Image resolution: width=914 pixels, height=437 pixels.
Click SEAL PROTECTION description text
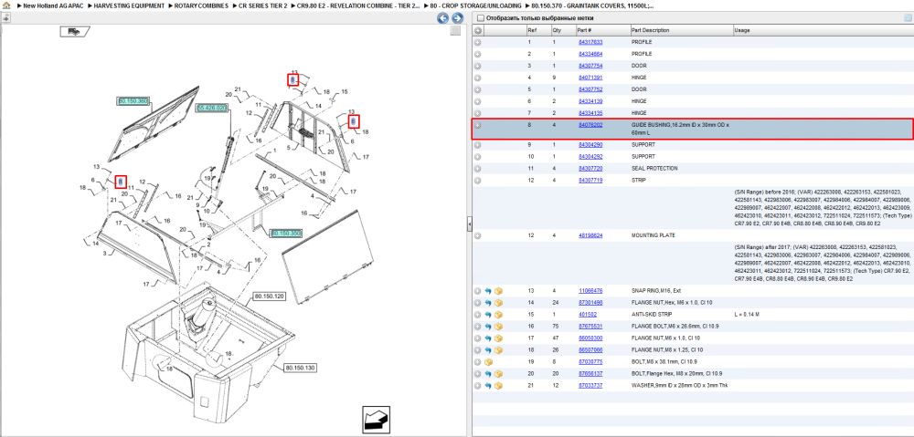[x=654, y=169]
